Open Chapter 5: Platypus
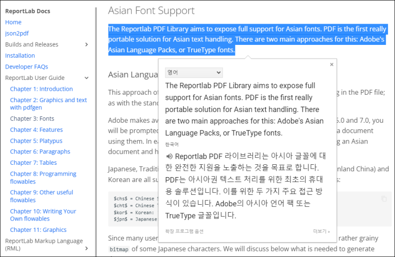 [36, 141]
